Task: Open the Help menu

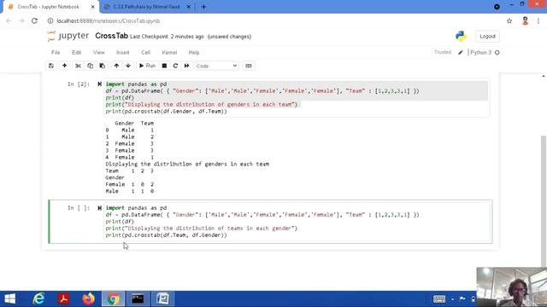Action: [x=194, y=53]
